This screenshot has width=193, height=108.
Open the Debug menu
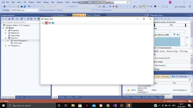46,2
